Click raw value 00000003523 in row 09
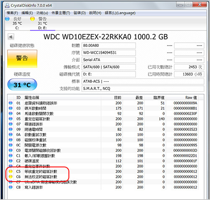This screenshot has height=200, width=210. (186, 129)
